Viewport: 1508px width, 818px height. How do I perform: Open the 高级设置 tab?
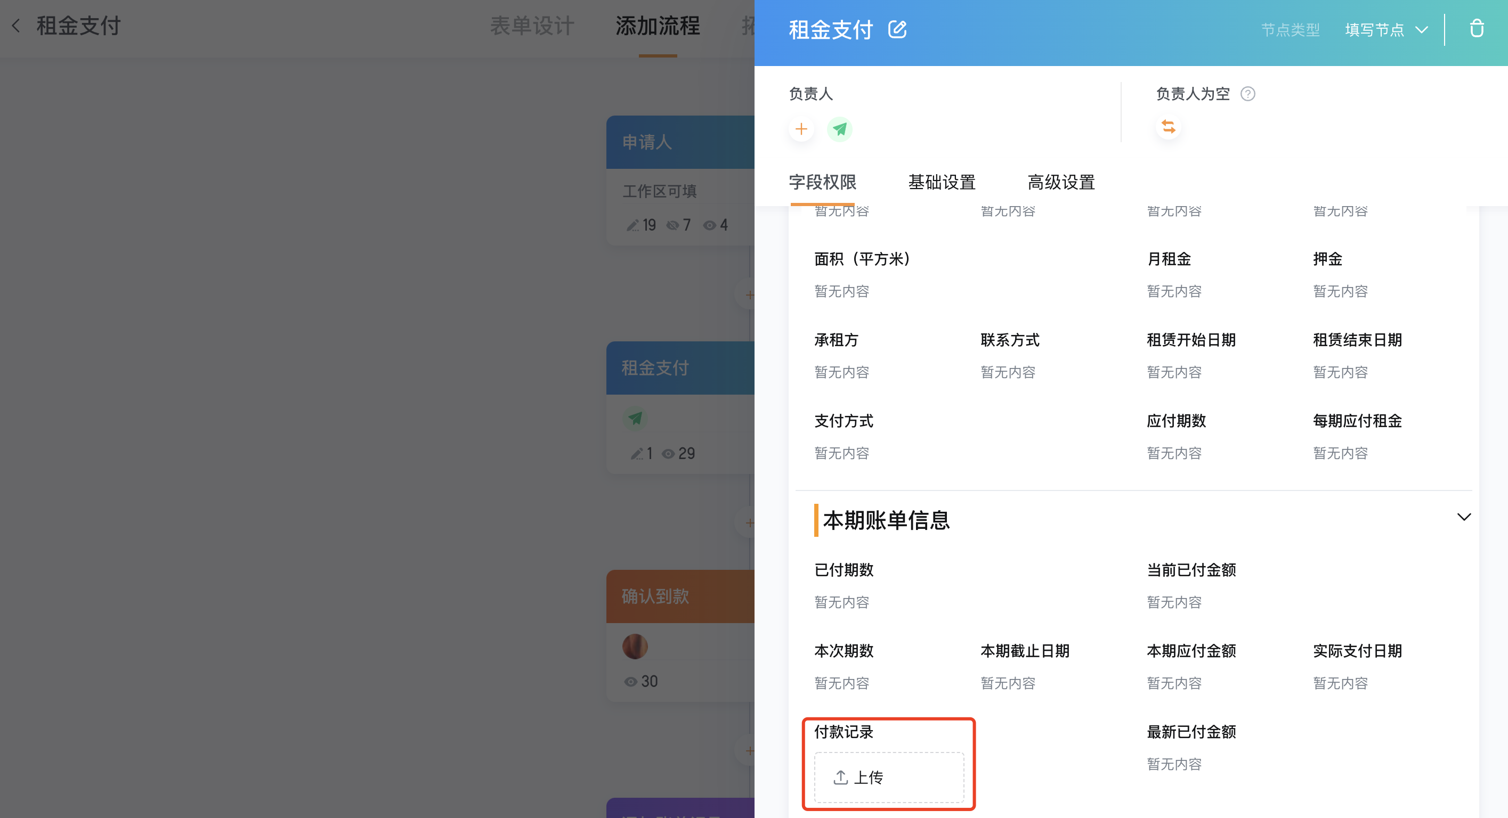click(x=1061, y=182)
